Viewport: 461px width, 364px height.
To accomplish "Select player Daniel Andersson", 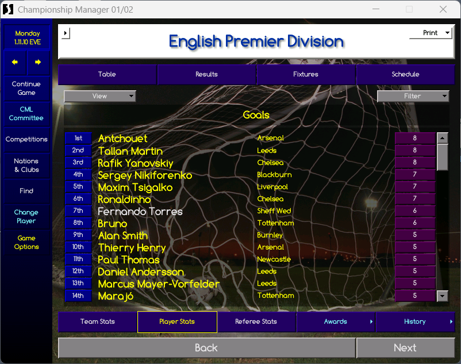I will (141, 272).
